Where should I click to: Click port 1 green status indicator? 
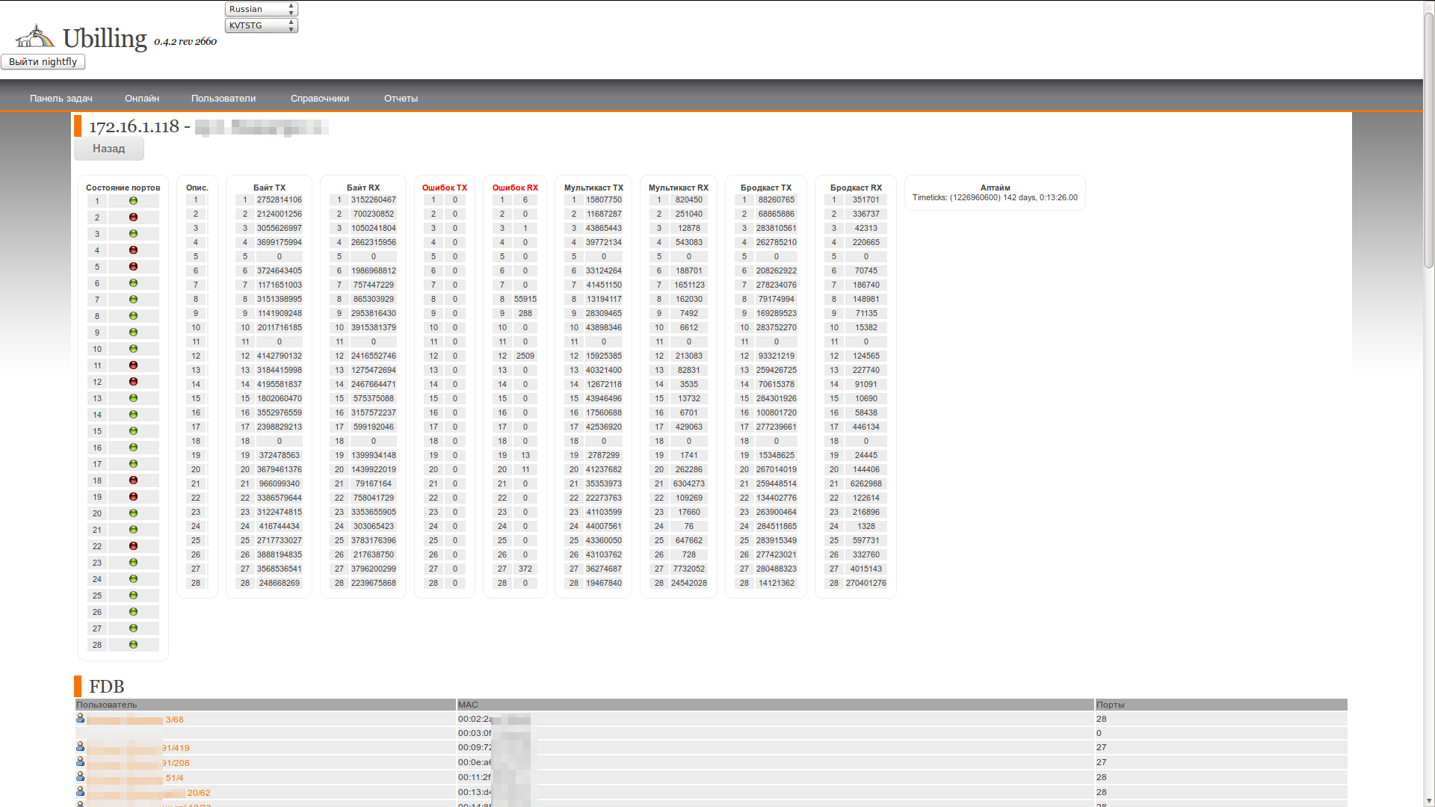tap(133, 201)
